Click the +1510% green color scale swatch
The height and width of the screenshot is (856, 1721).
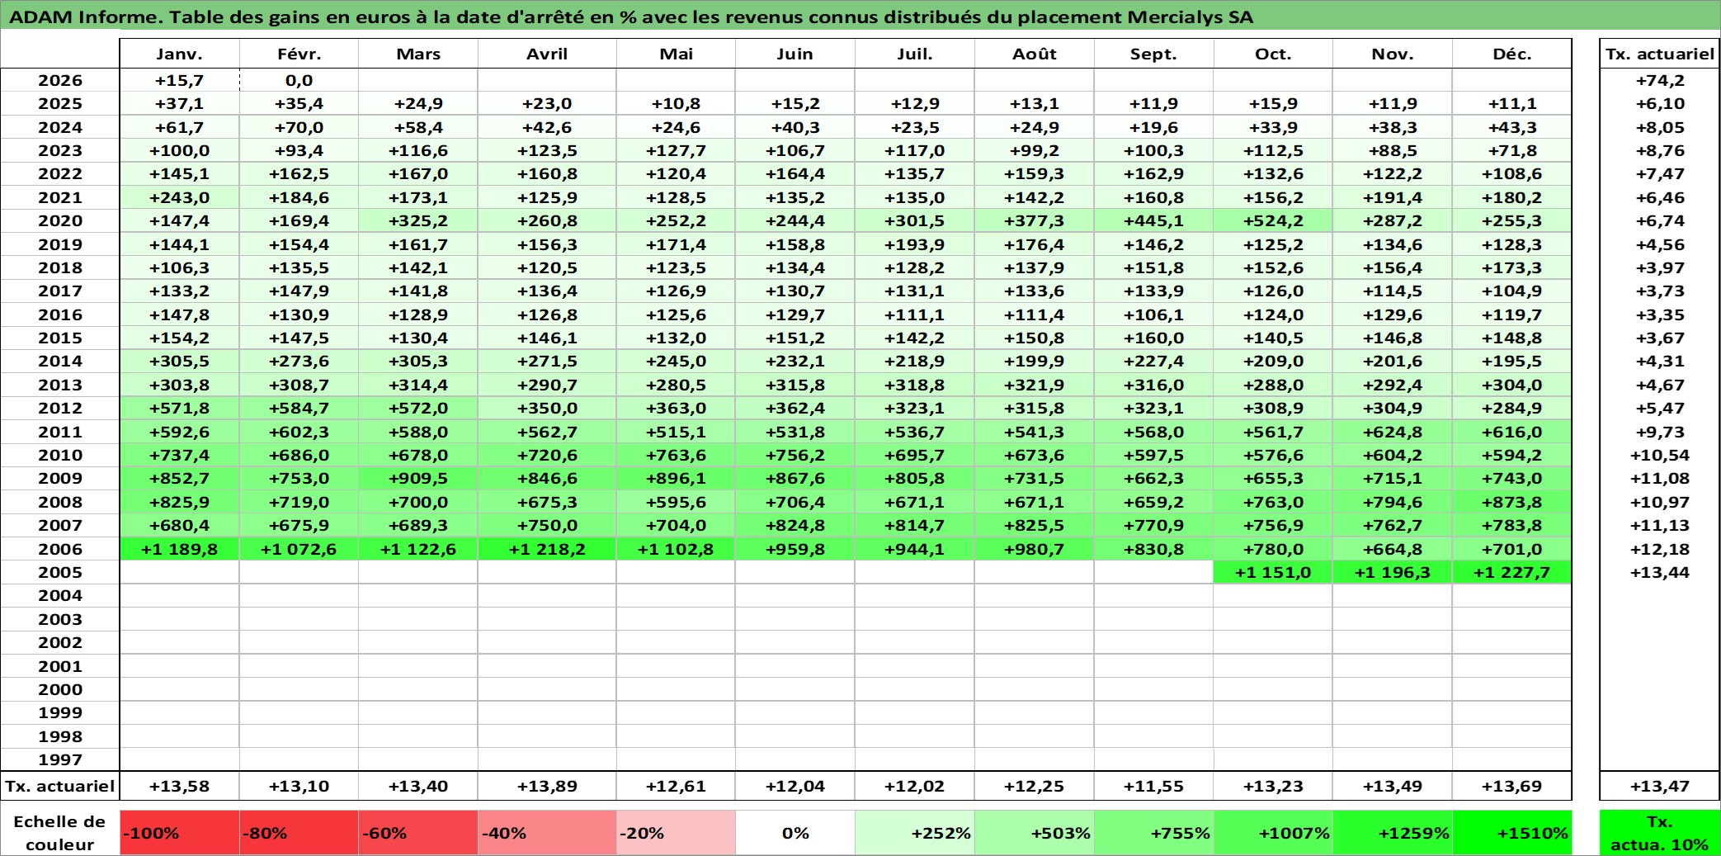(1511, 833)
